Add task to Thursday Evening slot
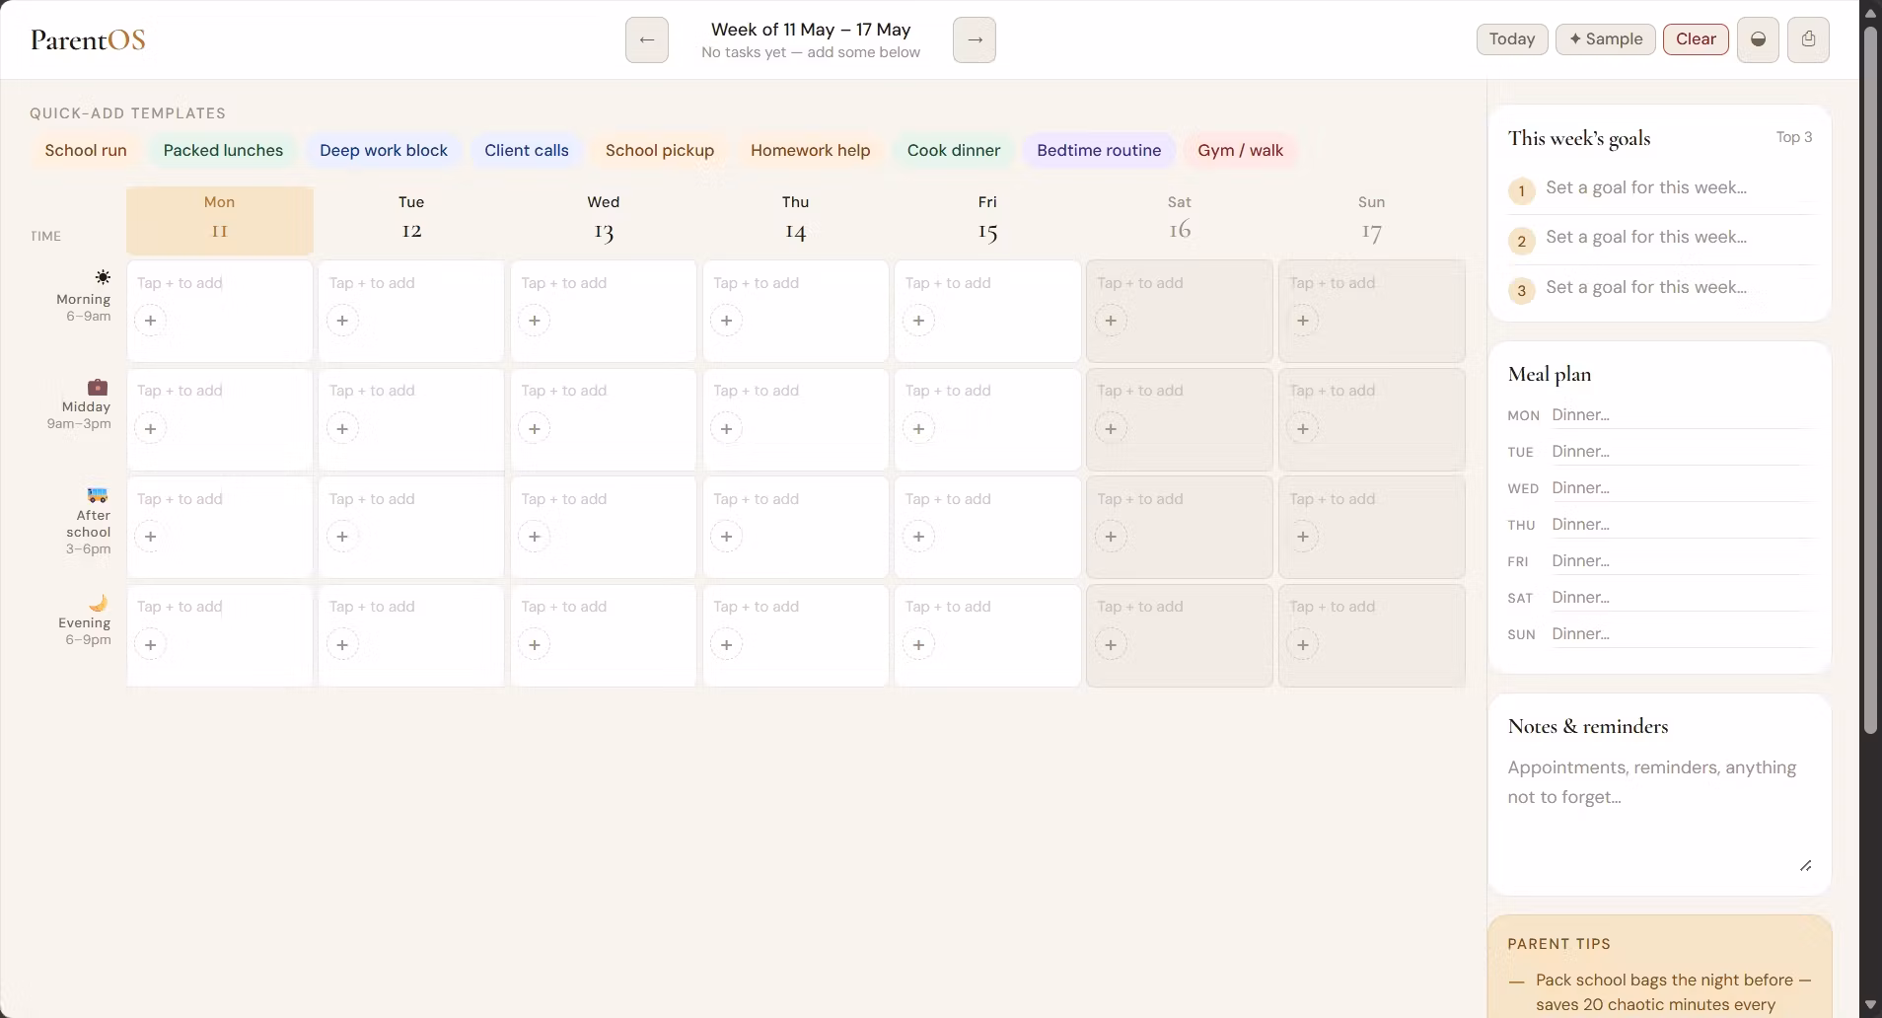Screen dimensions: 1882x1018 pyautogui.click(x=726, y=644)
